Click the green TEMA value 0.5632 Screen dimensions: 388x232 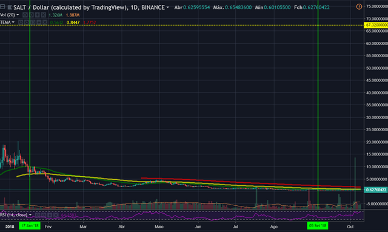[x=56, y=22]
